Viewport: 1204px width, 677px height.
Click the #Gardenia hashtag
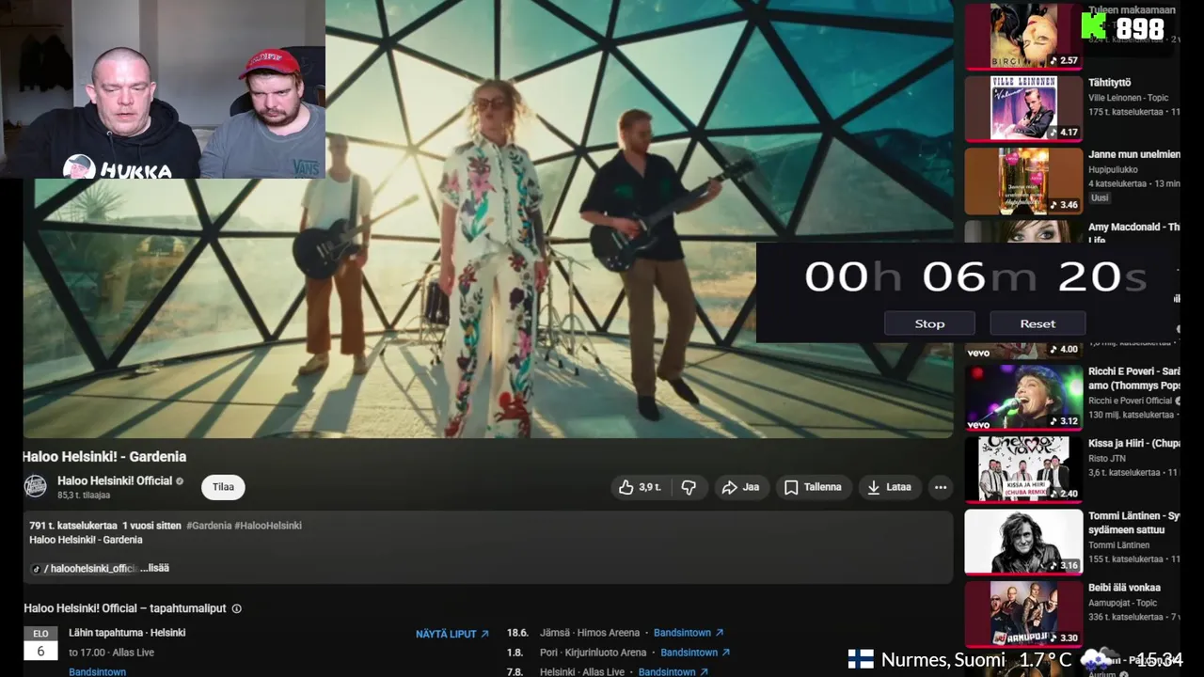click(x=209, y=526)
